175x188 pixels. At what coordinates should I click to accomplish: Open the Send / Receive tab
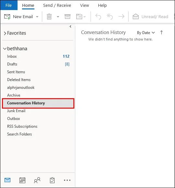pos(57,6)
